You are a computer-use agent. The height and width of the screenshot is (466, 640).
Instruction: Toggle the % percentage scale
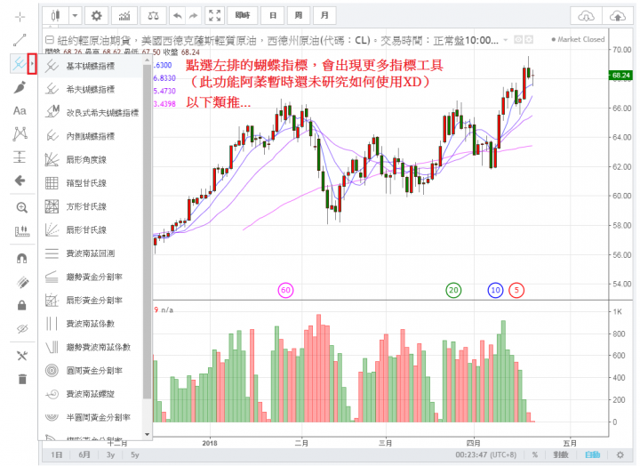pos(535,454)
